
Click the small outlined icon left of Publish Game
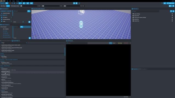162,3
